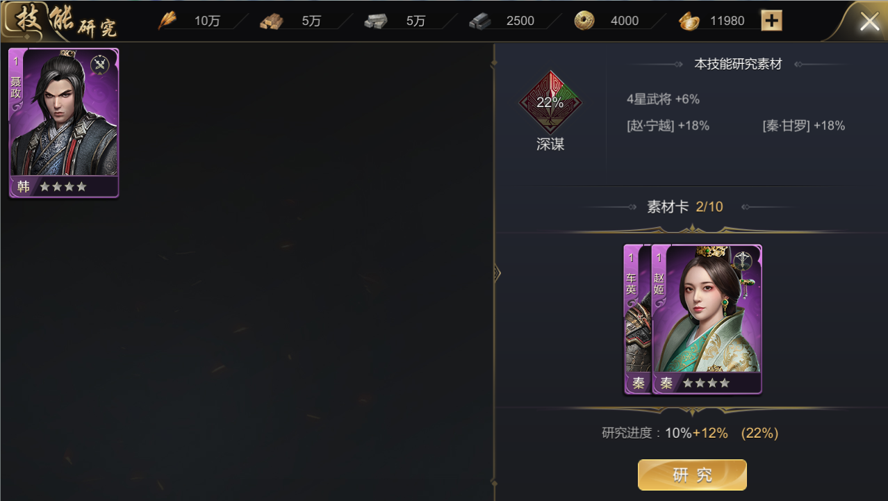The image size is (888, 501).
Task: Select the 车英 material card behind 赵姬
Action: point(637,320)
